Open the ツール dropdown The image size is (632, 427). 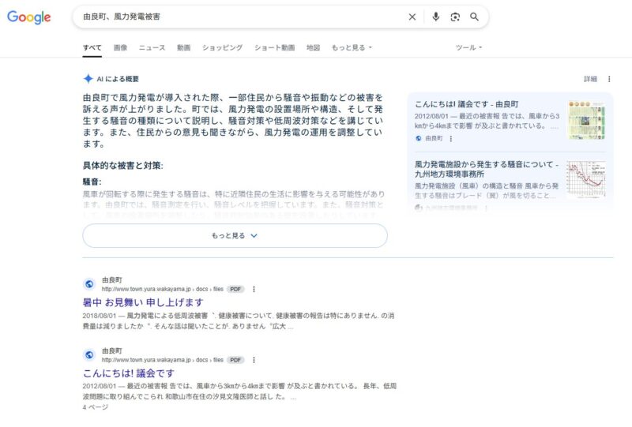[468, 47]
